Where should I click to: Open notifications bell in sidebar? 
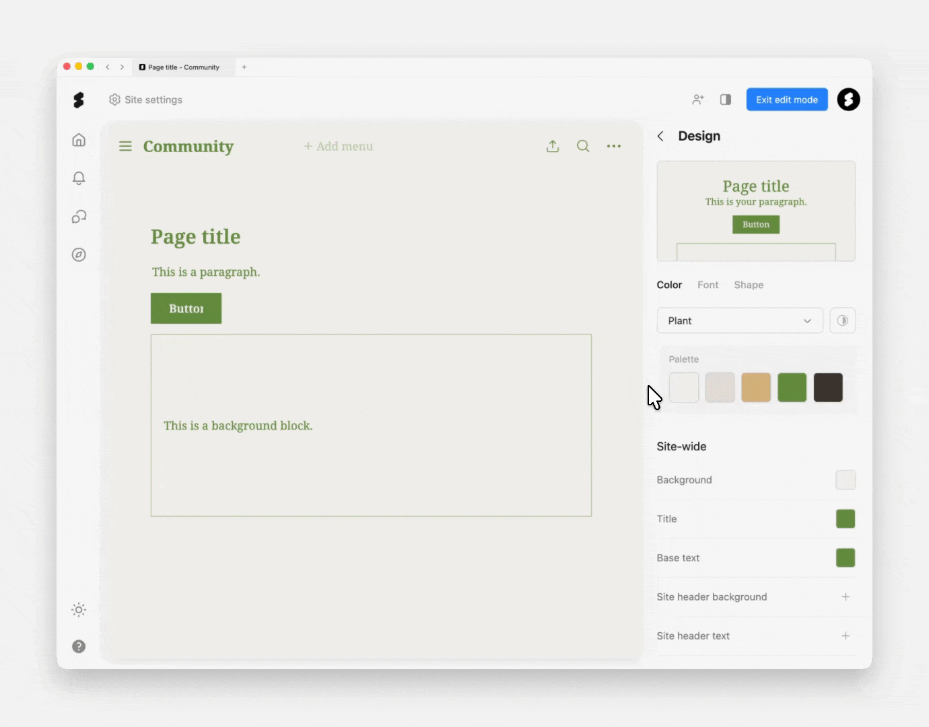click(x=79, y=178)
